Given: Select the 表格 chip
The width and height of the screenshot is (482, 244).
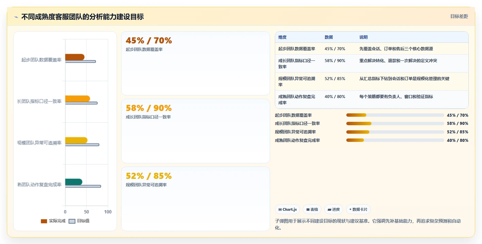Looking at the screenshot, I should pyautogui.click(x=312, y=209).
